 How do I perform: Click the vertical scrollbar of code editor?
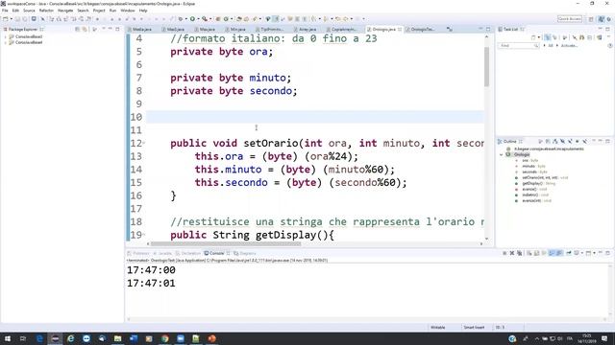click(487, 66)
